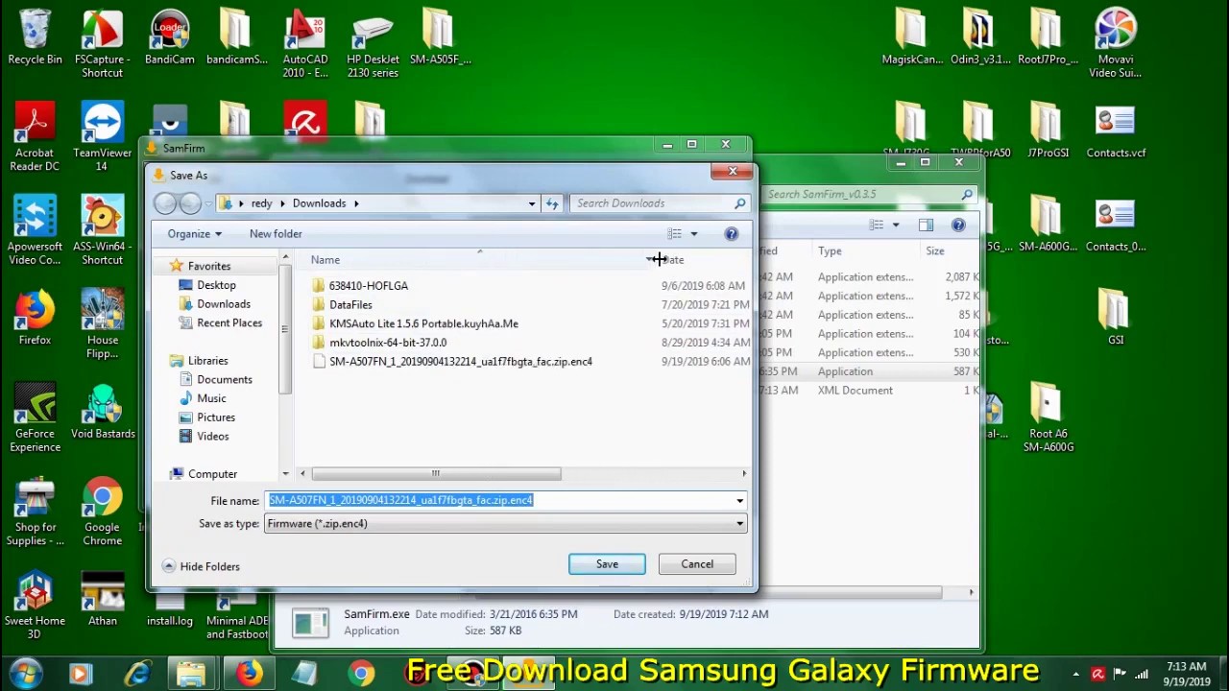Open AutoCAD 2010 desktop icon
The height and width of the screenshot is (691, 1229).
(304, 43)
